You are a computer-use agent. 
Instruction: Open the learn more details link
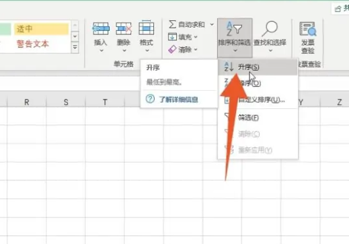click(x=178, y=99)
